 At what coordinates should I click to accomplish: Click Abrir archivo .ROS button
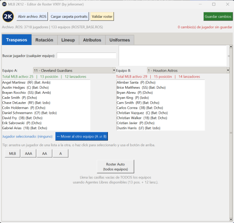tap(32, 16)
